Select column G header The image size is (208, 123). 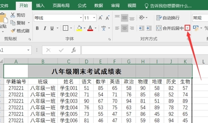click(129, 62)
